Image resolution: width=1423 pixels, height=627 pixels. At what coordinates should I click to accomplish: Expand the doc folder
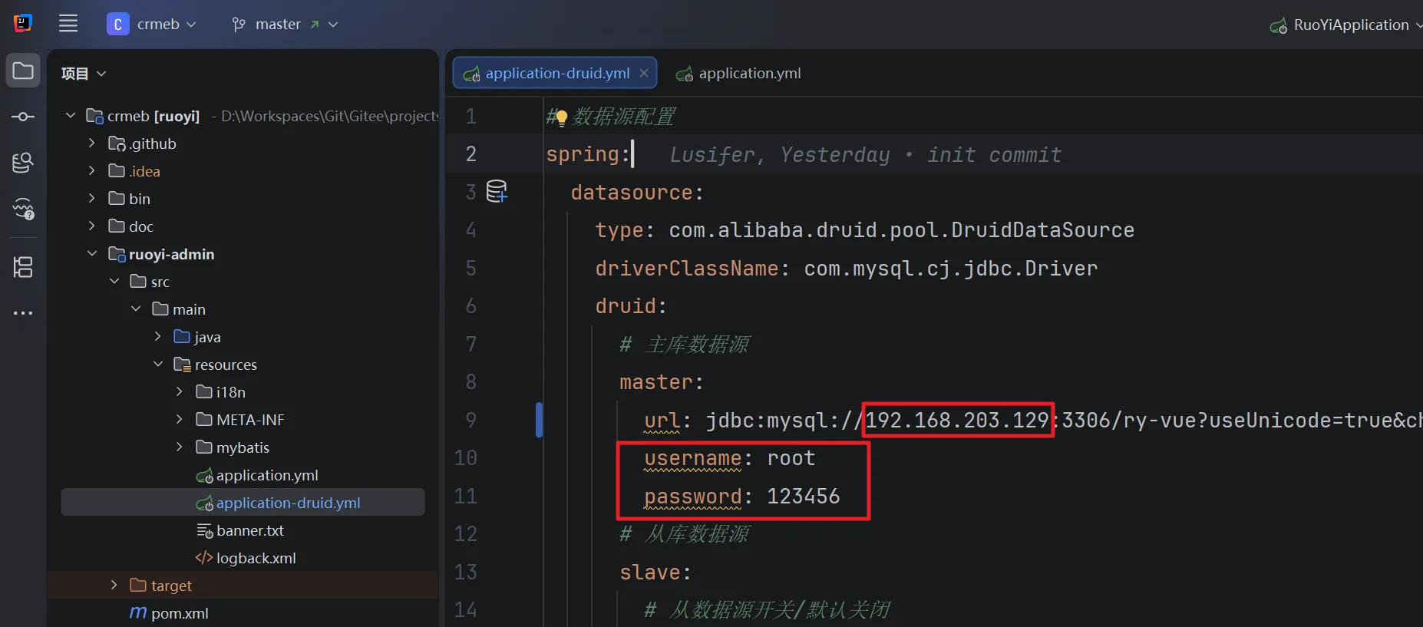92,226
